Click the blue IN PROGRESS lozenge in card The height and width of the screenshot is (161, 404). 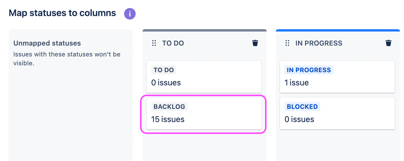tap(309, 70)
